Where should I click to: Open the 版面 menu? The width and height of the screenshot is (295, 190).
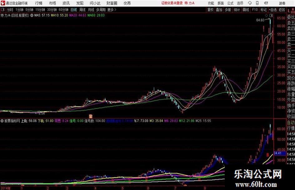tap(220, 3)
